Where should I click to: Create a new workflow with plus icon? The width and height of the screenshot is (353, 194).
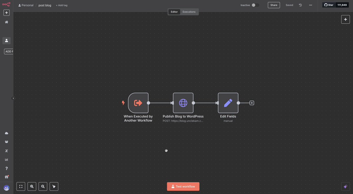(x=6, y=12)
